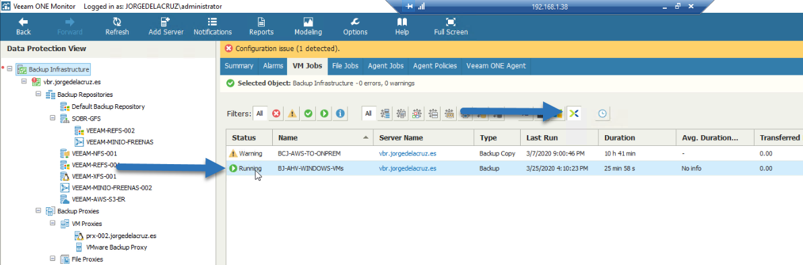Click the Configuration issue banner message
803x265 pixels.
(287, 48)
